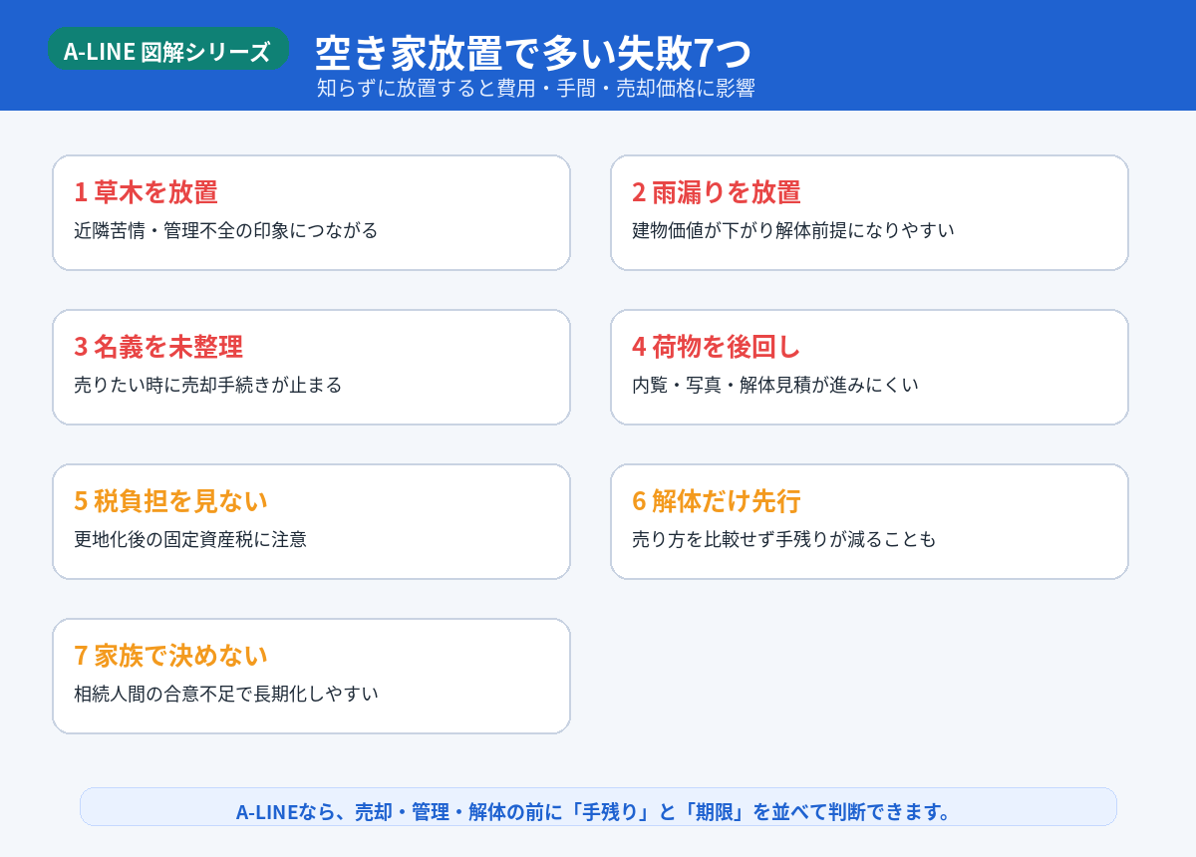Viewport: 1196px width, 857px height.
Task: Click text 売り方を比較せず手残りが減ることも
Action: [x=784, y=539]
